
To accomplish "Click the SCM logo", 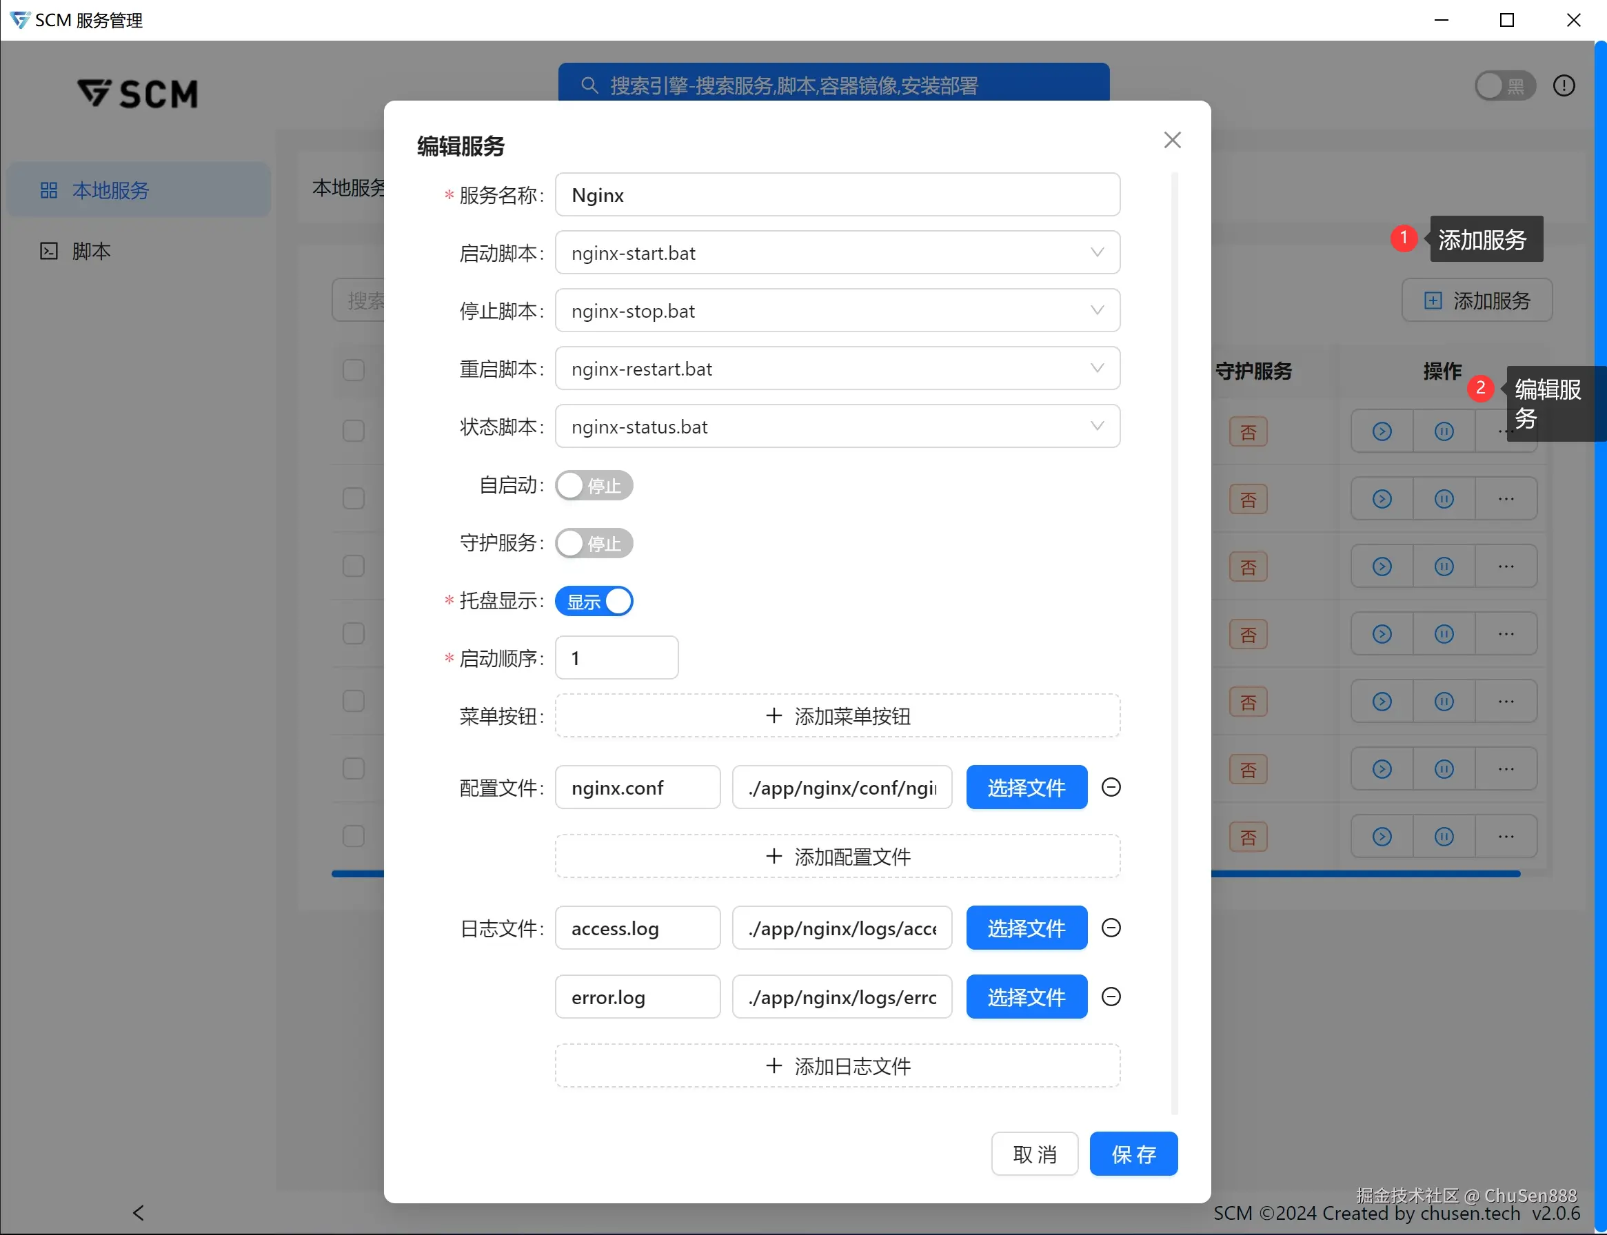I will 139,93.
